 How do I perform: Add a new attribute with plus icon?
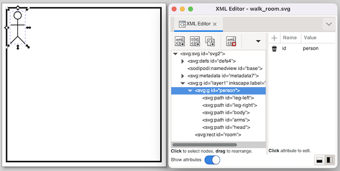pyautogui.click(x=275, y=38)
